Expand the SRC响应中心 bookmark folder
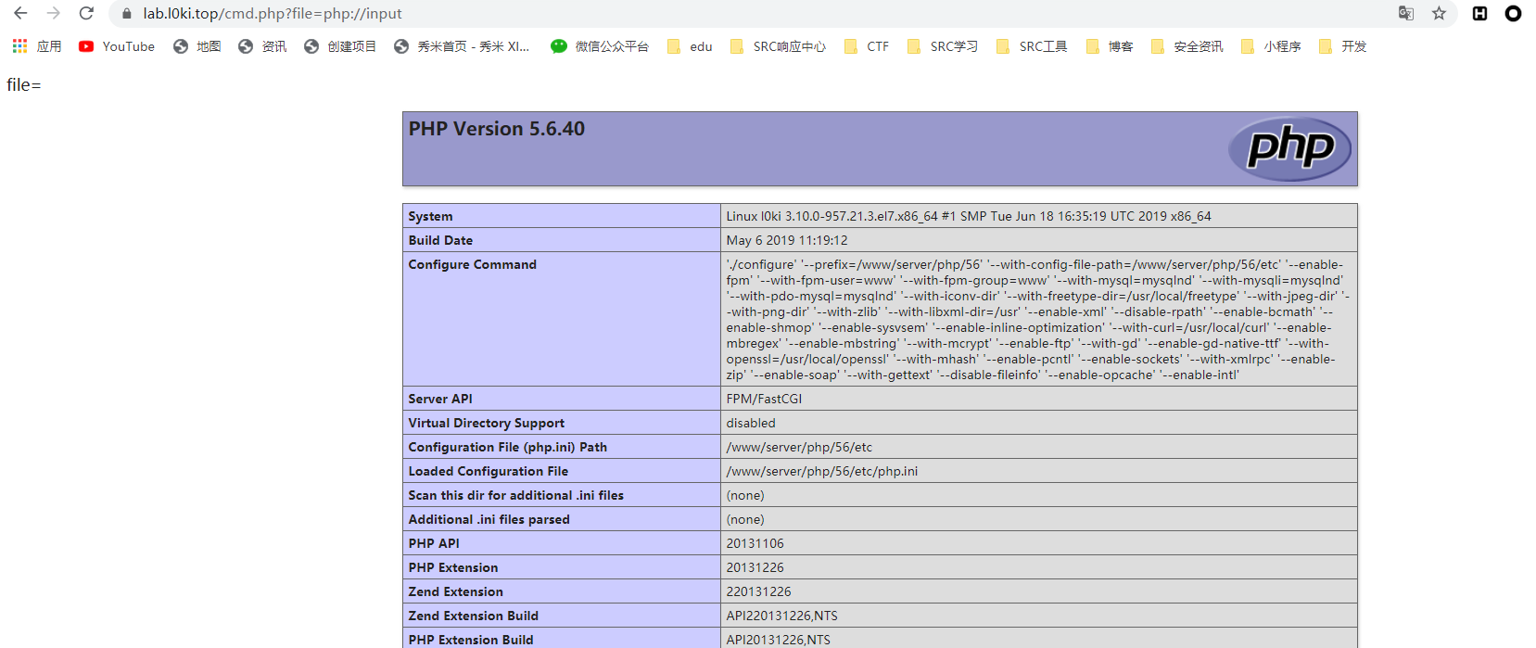The width and height of the screenshot is (1536, 648). coord(778,46)
